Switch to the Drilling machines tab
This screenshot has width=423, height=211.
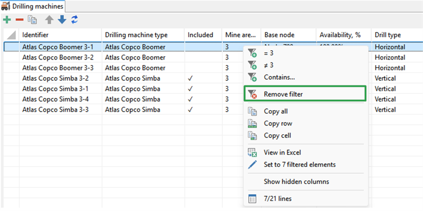[x=33, y=6]
